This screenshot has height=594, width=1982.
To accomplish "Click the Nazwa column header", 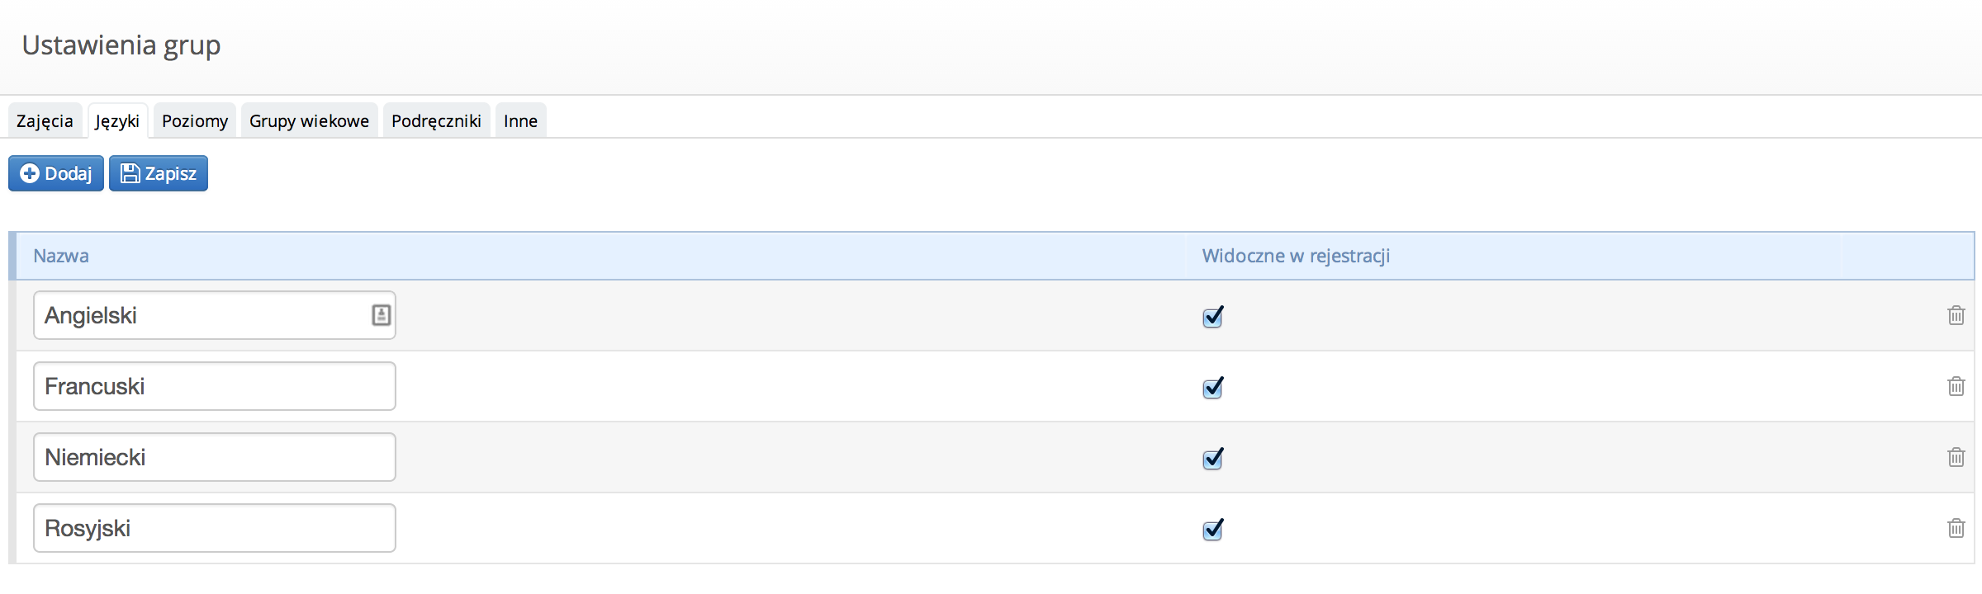I will pyautogui.click(x=61, y=256).
